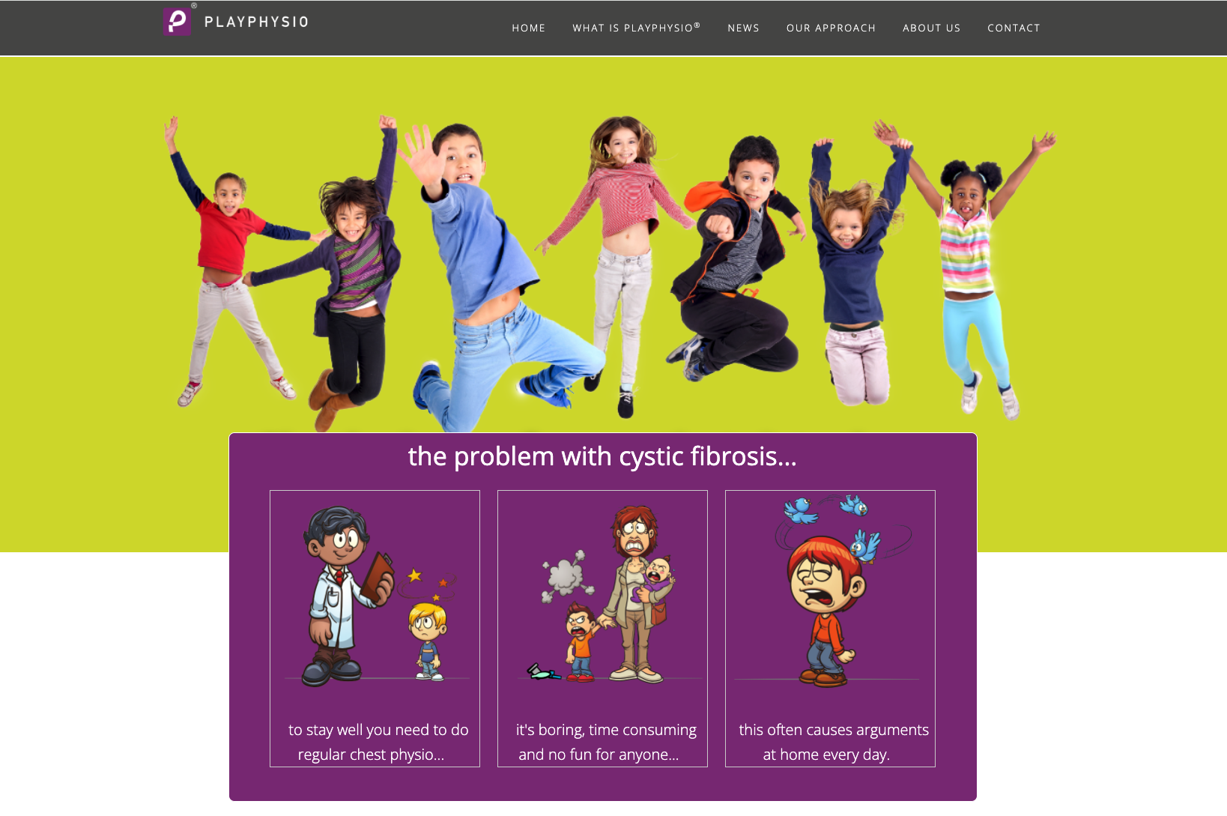Select the 'boring, time consuming' card caption
The width and height of the screenshot is (1227, 816).
(x=606, y=742)
